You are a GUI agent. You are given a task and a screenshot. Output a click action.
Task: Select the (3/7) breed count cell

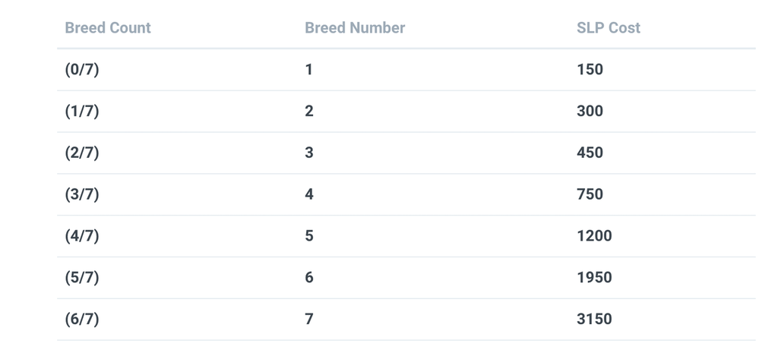click(x=82, y=195)
